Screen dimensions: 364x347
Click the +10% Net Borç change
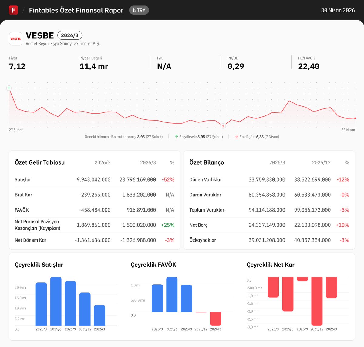point(342,225)
